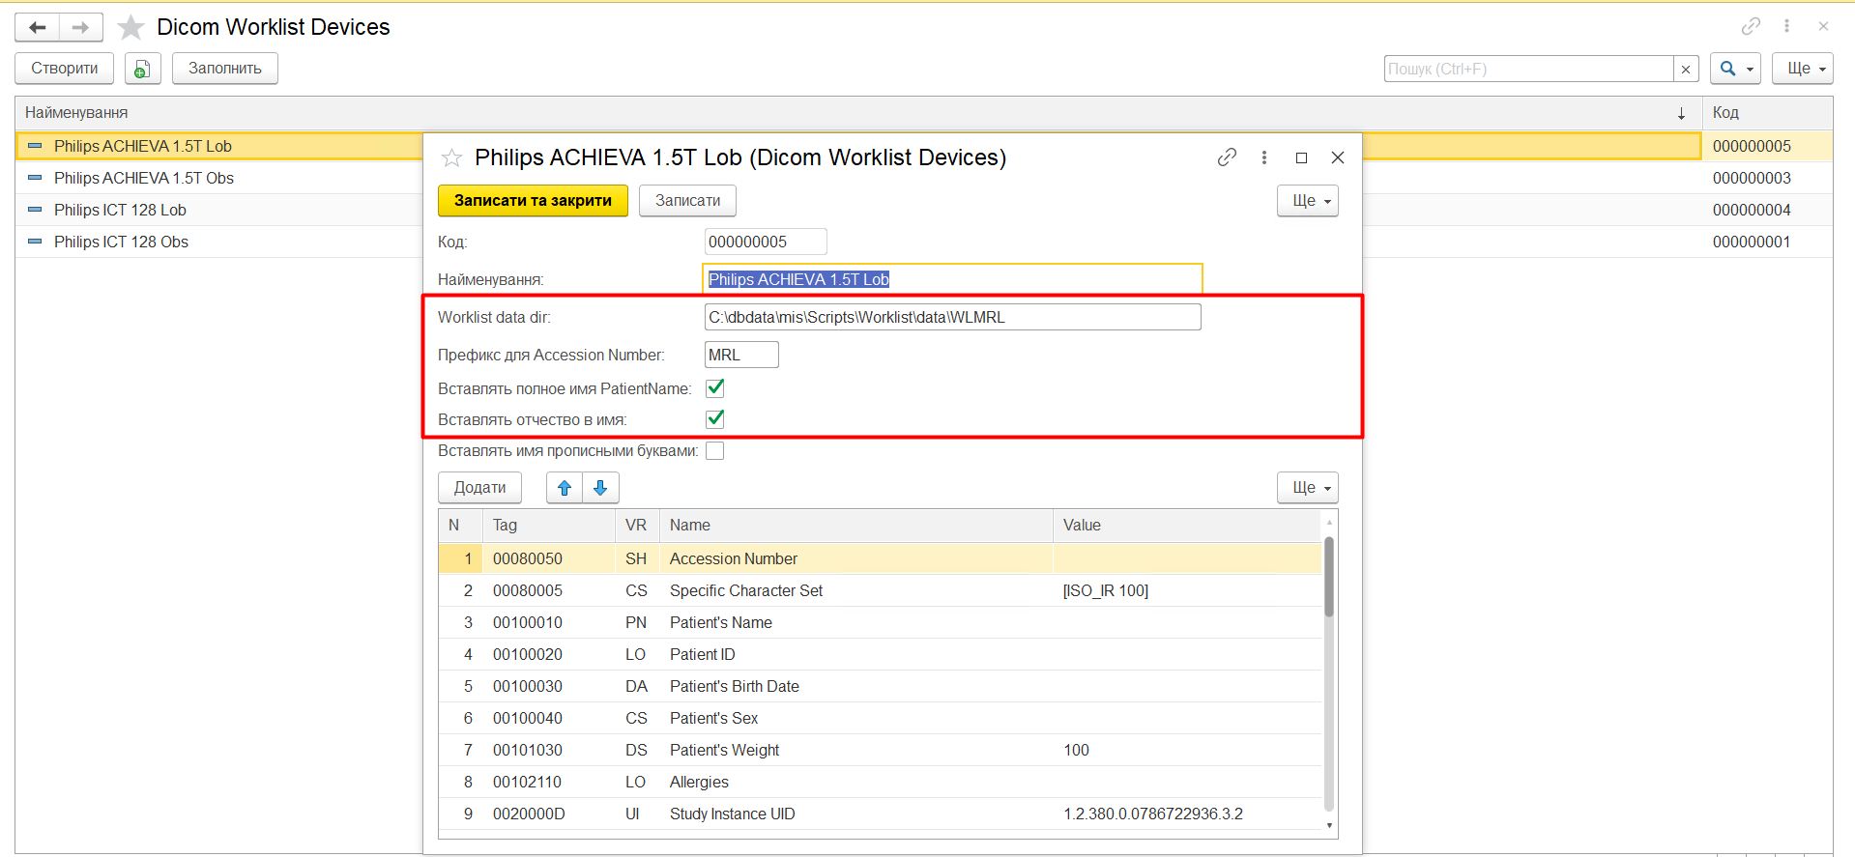Open the Ще dropdown beside Записати

(1307, 201)
